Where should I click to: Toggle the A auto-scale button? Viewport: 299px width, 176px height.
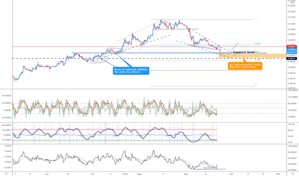[x=293, y=173]
